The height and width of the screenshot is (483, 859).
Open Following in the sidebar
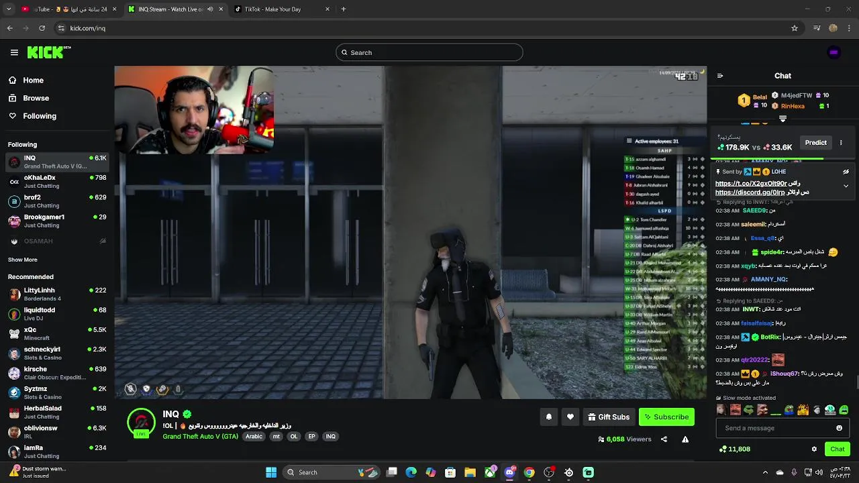(x=40, y=116)
